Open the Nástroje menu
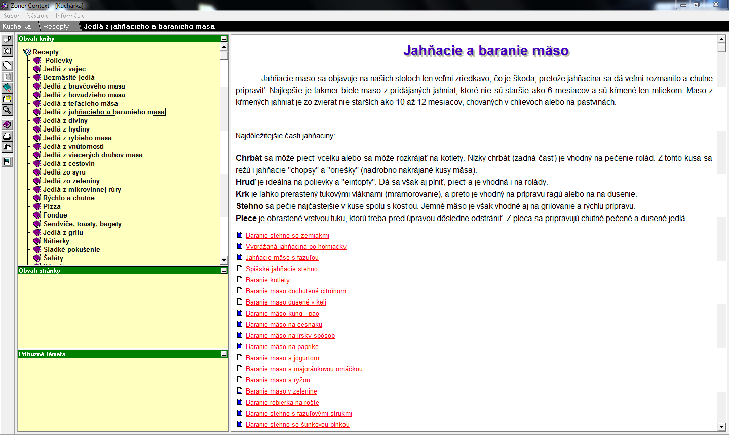729x435 pixels. [37, 16]
